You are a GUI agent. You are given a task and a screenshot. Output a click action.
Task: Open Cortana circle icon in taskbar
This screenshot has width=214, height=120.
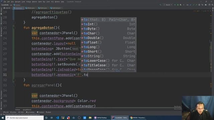[x=46, y=118]
